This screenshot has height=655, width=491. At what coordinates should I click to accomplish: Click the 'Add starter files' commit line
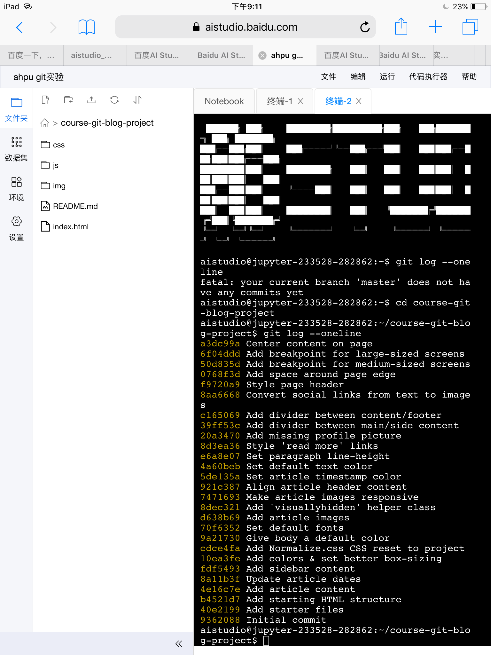pyautogui.click(x=272, y=610)
